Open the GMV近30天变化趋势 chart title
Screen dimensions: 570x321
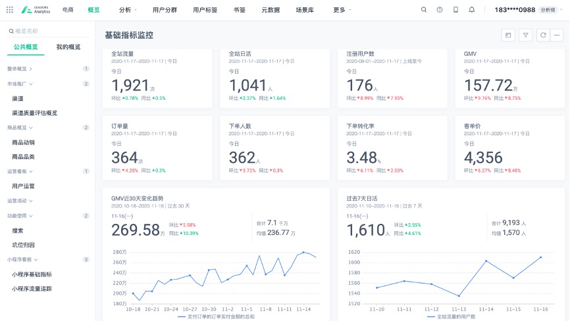point(137,198)
